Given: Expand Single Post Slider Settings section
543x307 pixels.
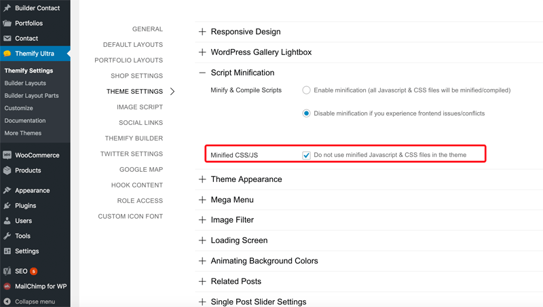Looking at the screenshot, I should [x=202, y=302].
